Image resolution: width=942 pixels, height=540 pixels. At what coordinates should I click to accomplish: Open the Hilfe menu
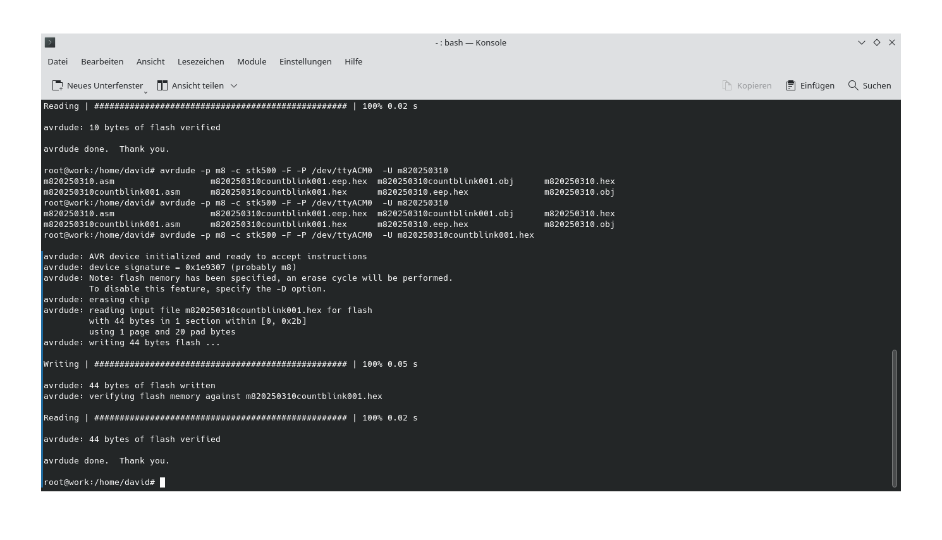tap(353, 61)
